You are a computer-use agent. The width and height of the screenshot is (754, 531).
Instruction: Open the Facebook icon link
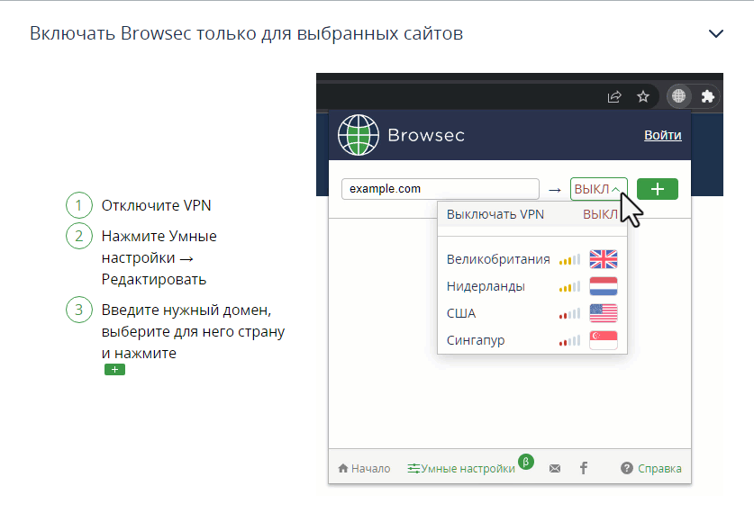click(584, 468)
